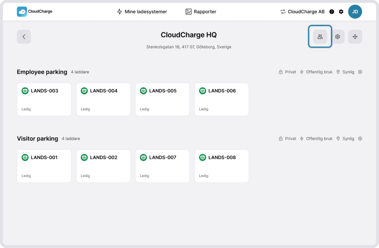Go to Mine ladesystemer
The height and width of the screenshot is (248, 379).
click(142, 12)
